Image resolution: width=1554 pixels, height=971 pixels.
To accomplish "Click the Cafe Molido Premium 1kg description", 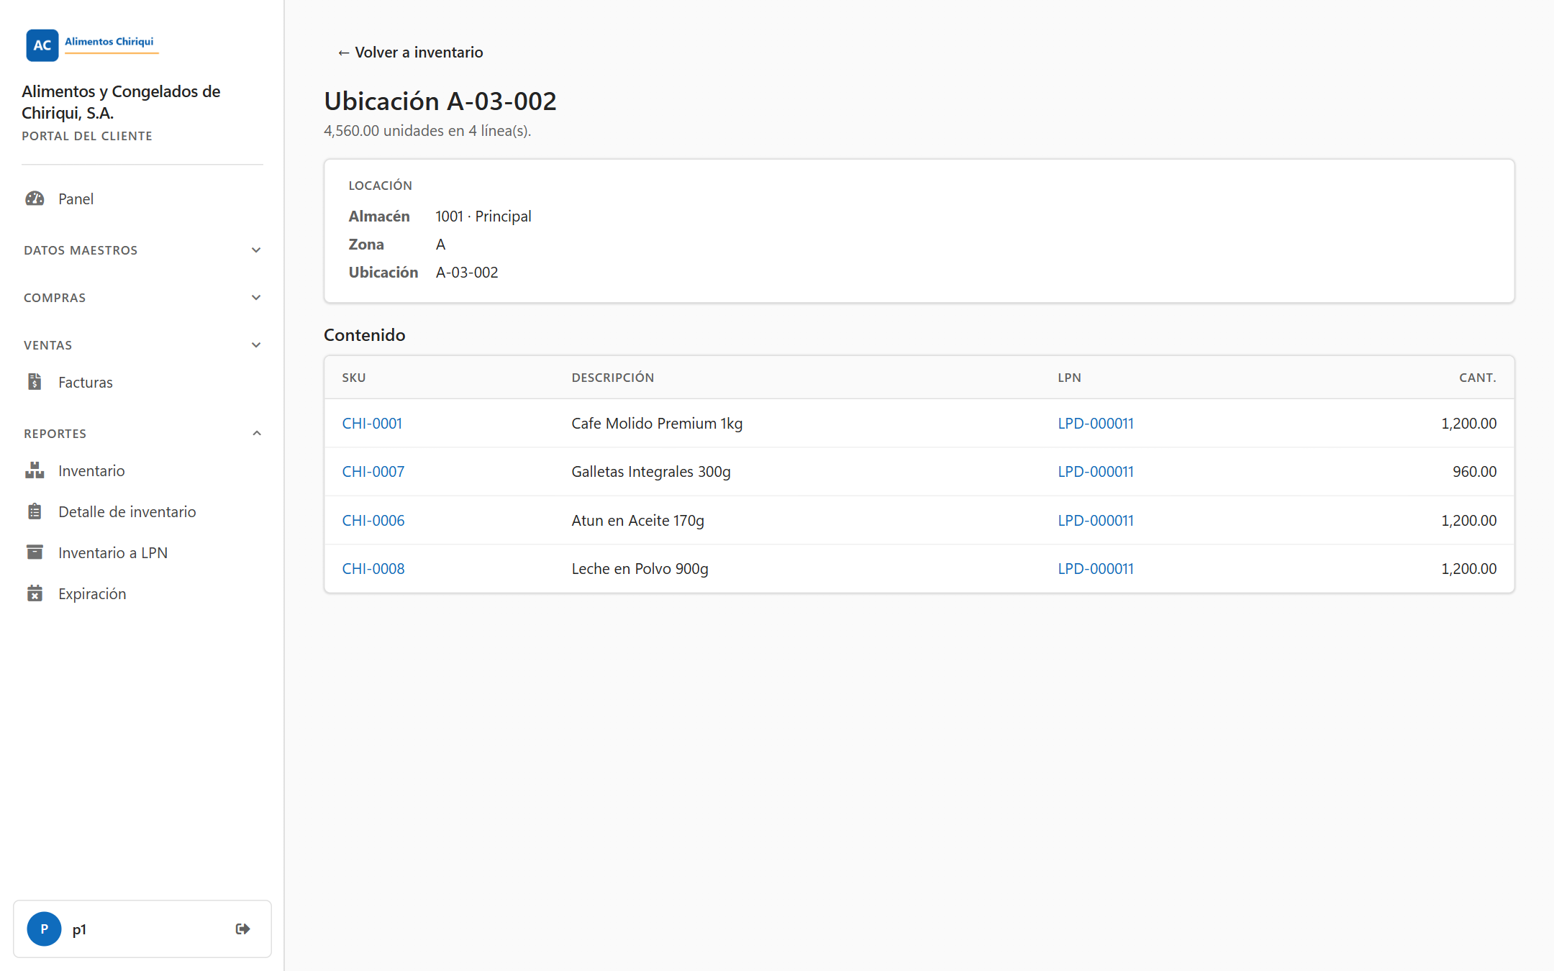I will (x=657, y=423).
